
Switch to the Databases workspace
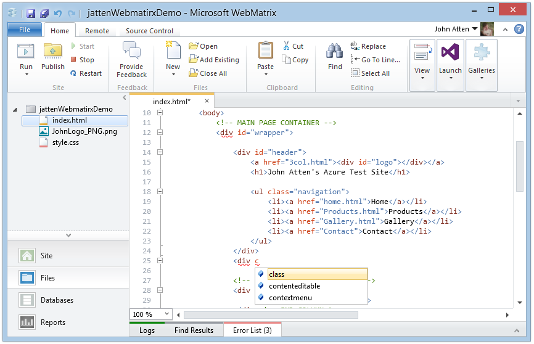point(68,300)
